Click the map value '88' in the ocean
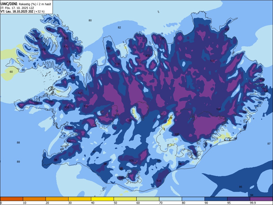Screen dimensions: 273x205 pos(18,143)
